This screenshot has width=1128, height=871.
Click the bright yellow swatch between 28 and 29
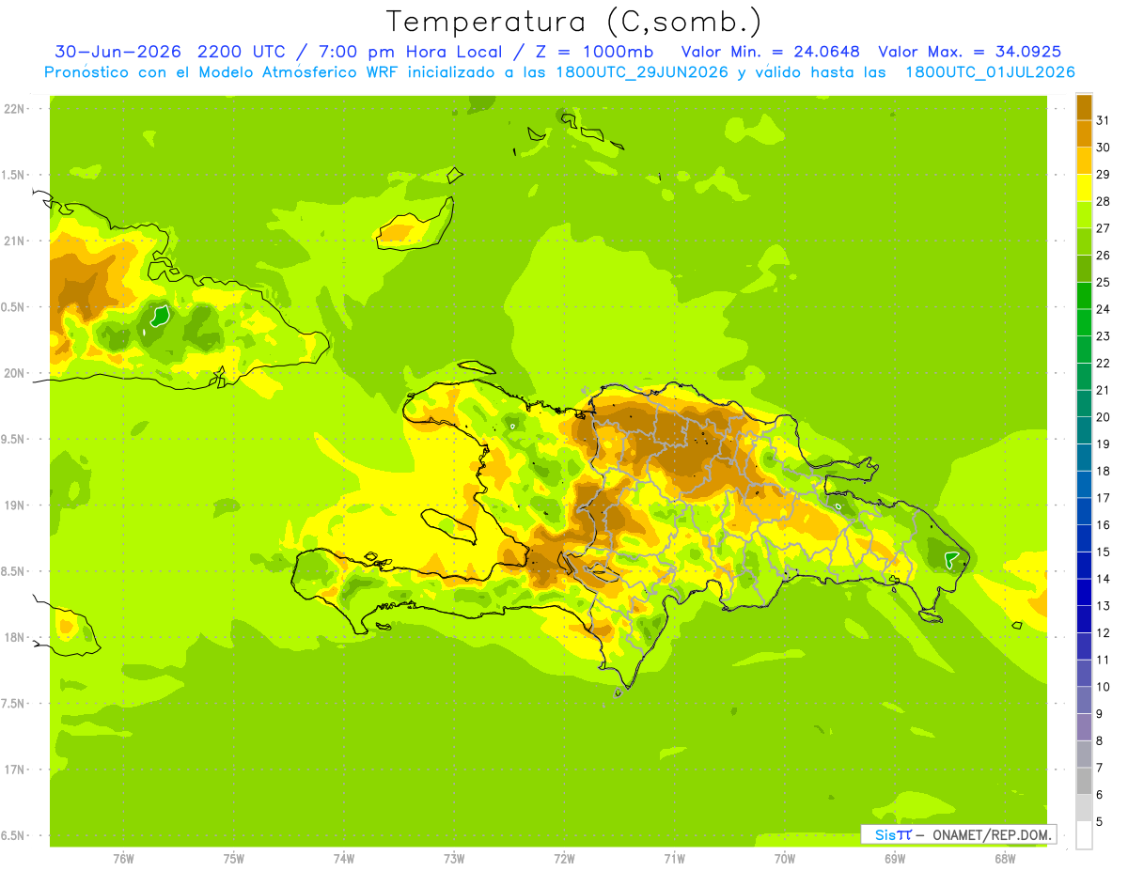(x=1084, y=188)
